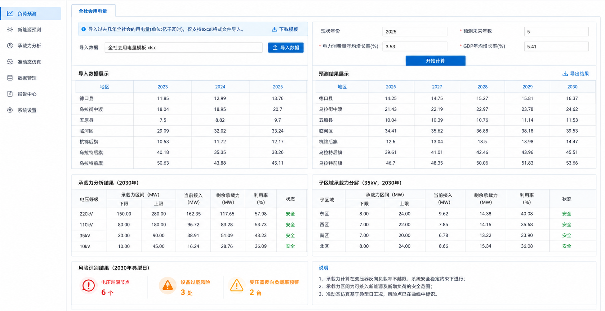Click 五原县 in the forecast results table
The image size is (605, 311).
(x=326, y=120)
